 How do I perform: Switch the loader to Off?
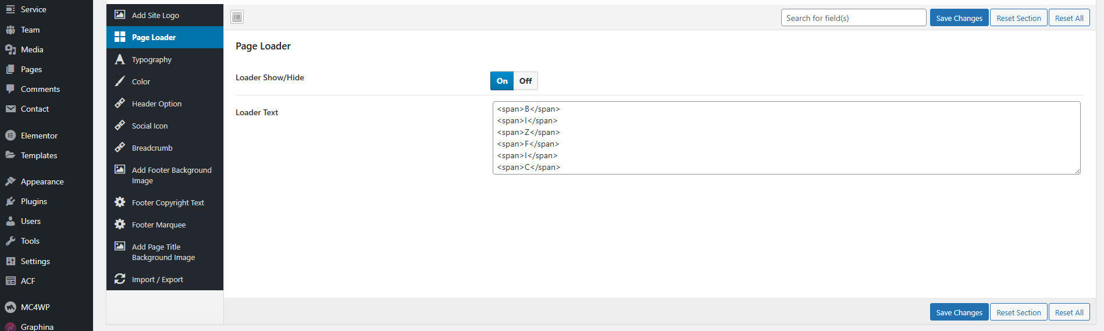pos(525,81)
